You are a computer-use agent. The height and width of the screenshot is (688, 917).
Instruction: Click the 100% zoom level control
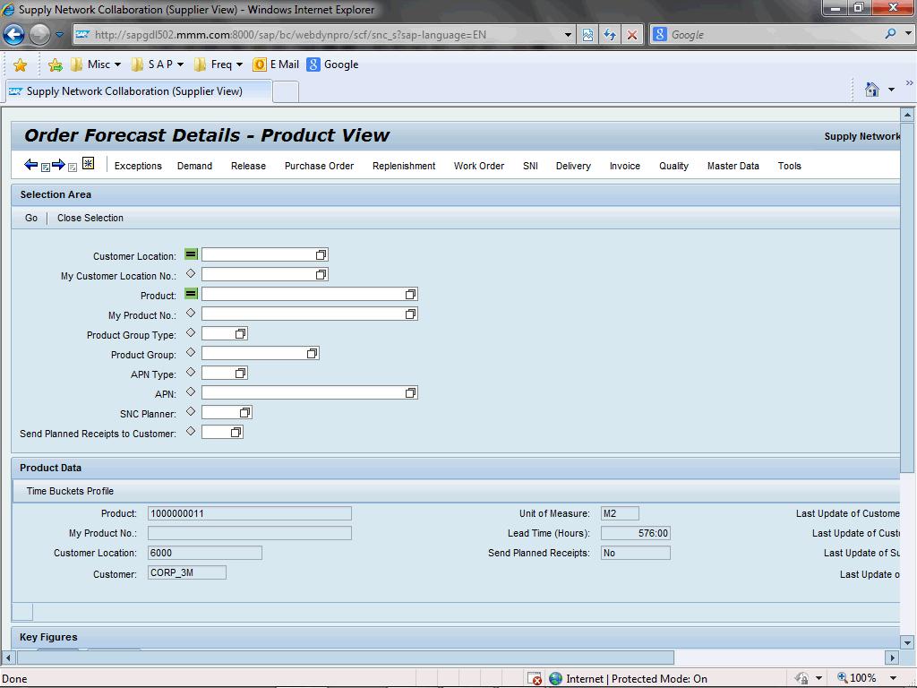tap(857, 678)
